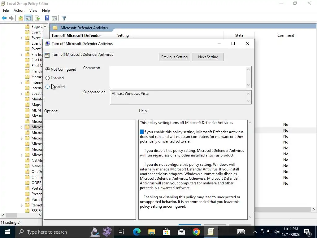317x238 pixels.
Task: Open Help via the blue question mark icon
Action: (47, 18)
